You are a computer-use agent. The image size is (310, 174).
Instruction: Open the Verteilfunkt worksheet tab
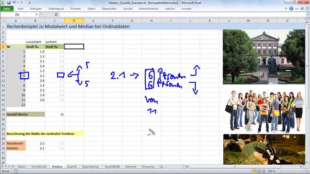click(39, 167)
